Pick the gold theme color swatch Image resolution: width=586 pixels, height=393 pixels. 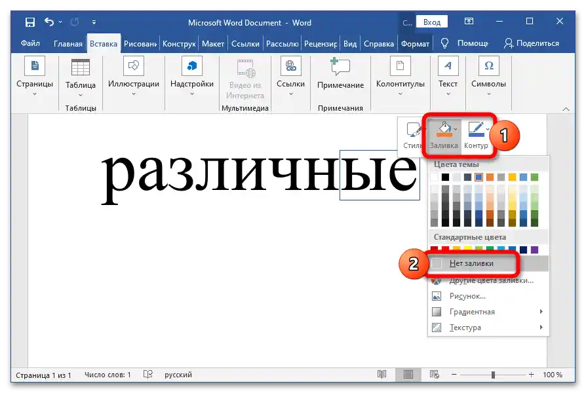[512, 177]
